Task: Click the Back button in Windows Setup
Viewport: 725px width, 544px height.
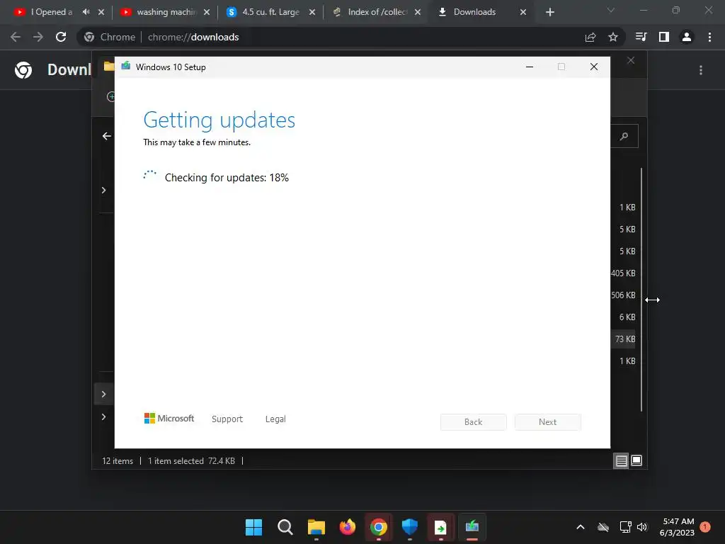Action: pyautogui.click(x=473, y=422)
